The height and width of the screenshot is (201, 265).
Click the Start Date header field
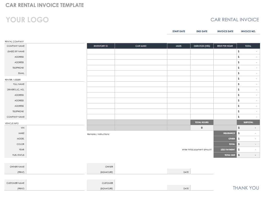178,31
